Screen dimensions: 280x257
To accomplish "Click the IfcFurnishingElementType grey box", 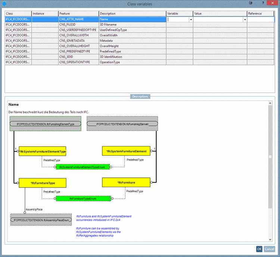I will coord(45,124).
